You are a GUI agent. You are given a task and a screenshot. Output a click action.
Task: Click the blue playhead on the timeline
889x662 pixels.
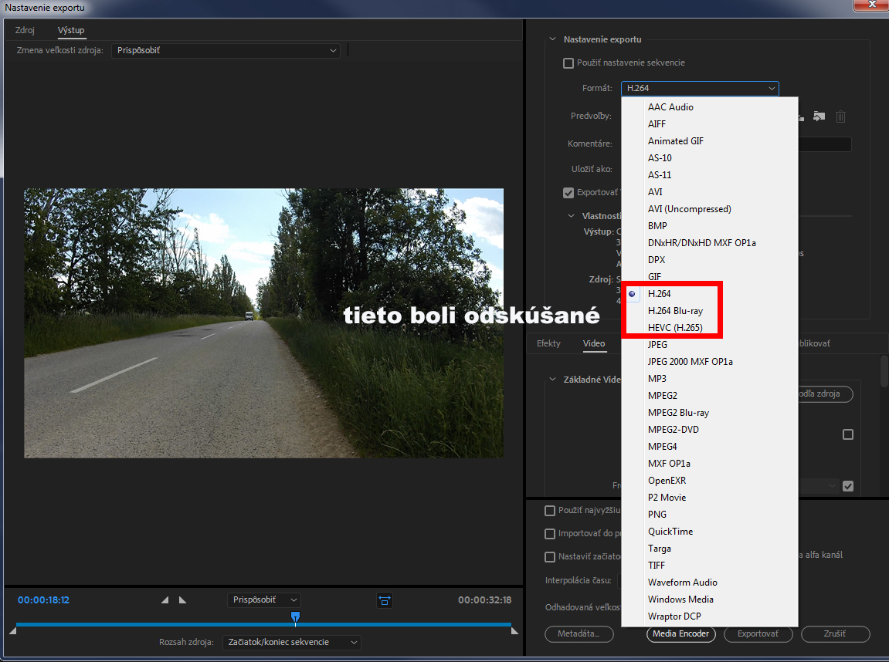pos(295,617)
